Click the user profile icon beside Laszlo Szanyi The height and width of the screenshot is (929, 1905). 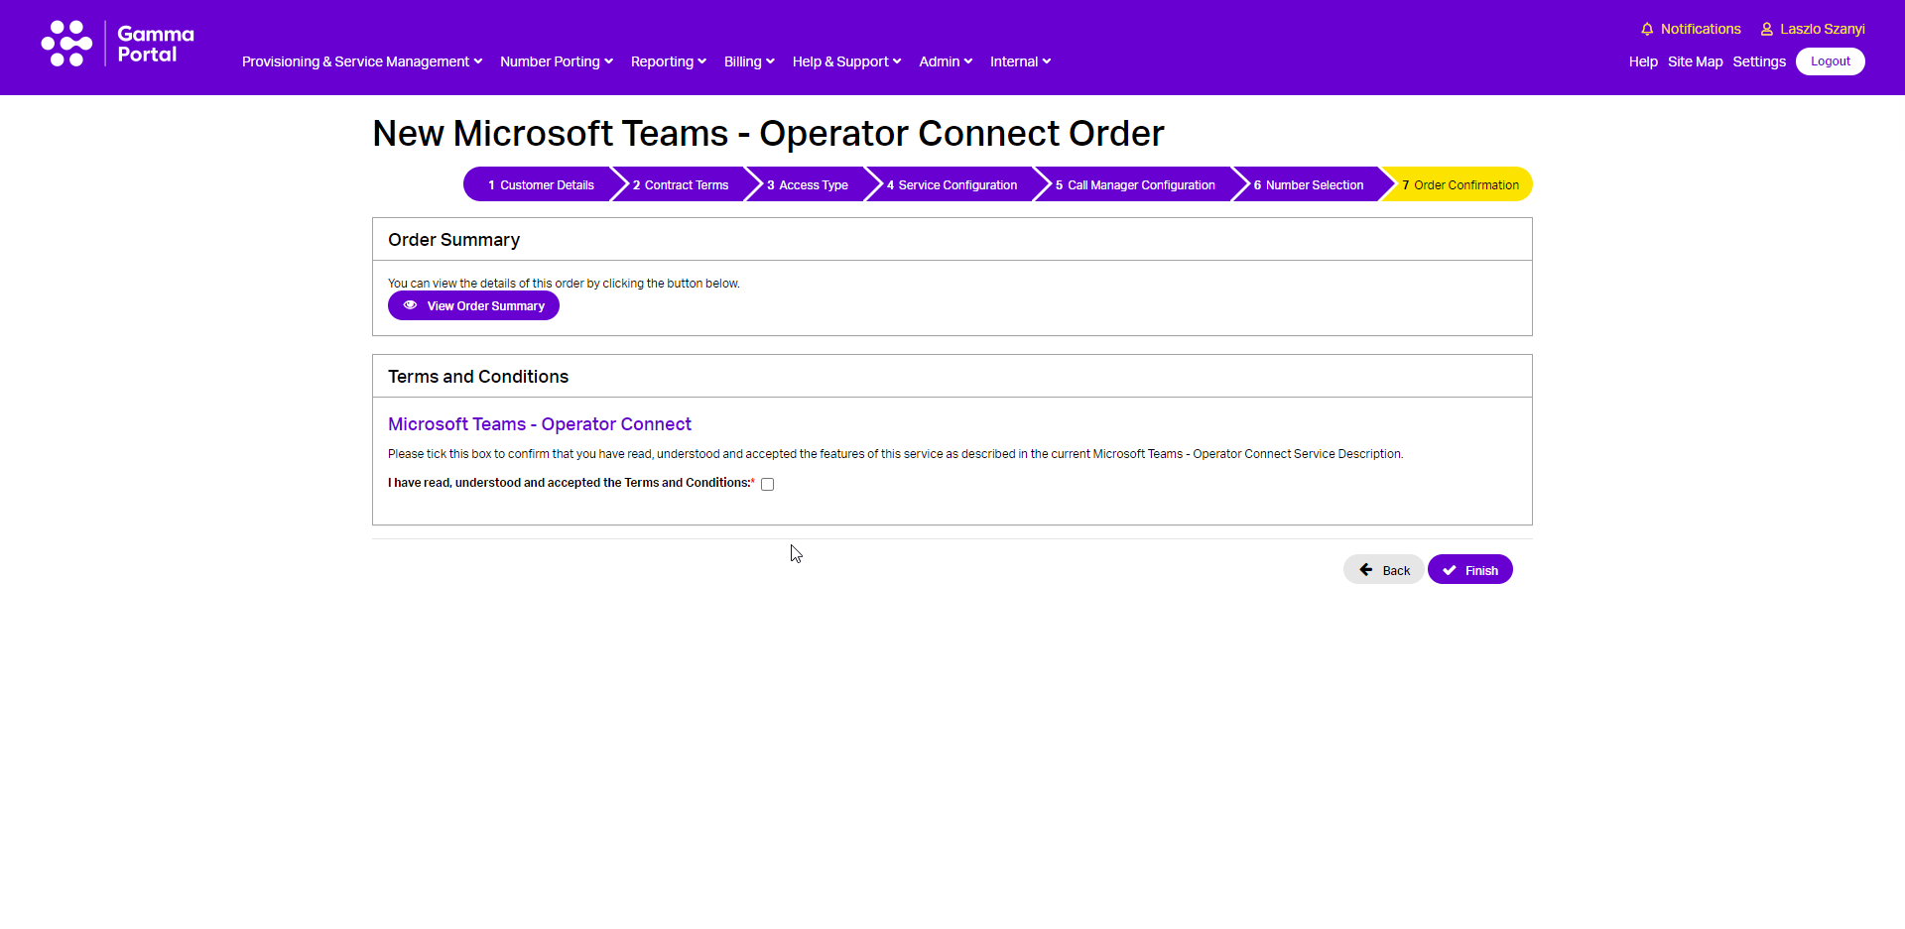[1767, 29]
